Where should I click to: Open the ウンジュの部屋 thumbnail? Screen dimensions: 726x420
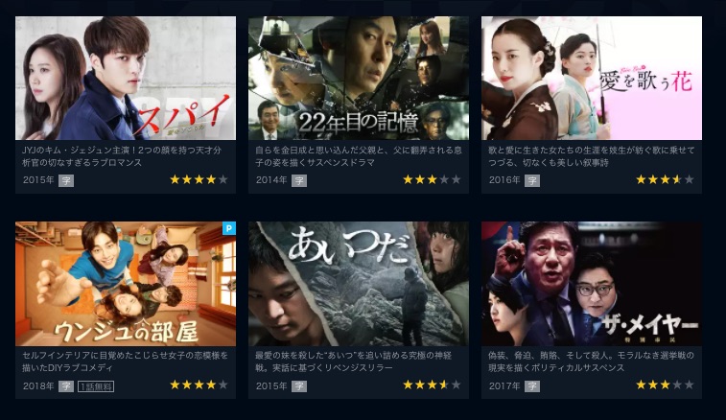pos(126,284)
